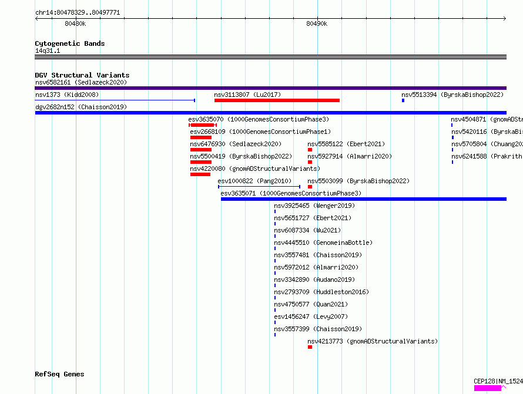
Task: Click the blue esv1000822 thin span line
Action: (259, 187)
